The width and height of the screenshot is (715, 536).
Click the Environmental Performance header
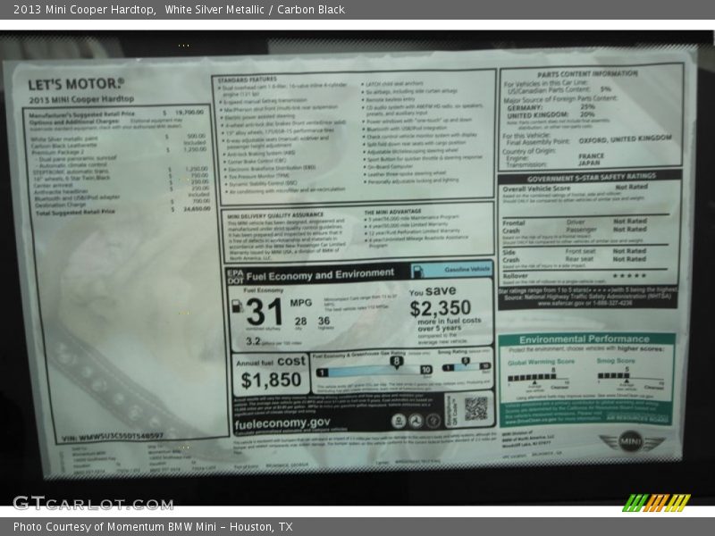tap(585, 340)
